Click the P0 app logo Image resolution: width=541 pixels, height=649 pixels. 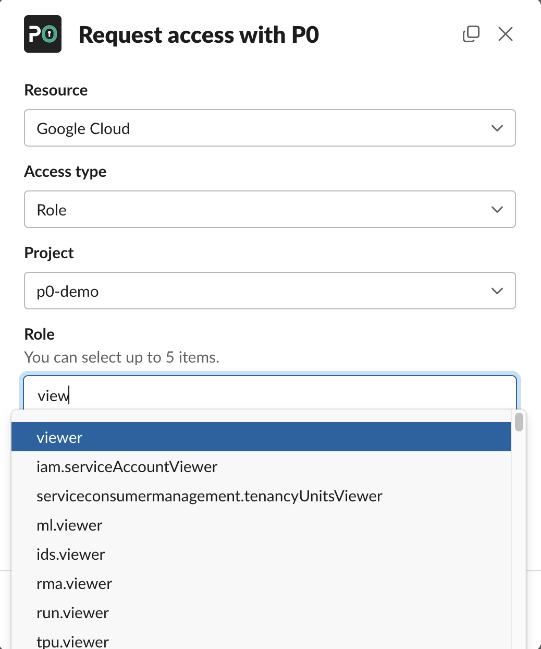pyautogui.click(x=43, y=34)
